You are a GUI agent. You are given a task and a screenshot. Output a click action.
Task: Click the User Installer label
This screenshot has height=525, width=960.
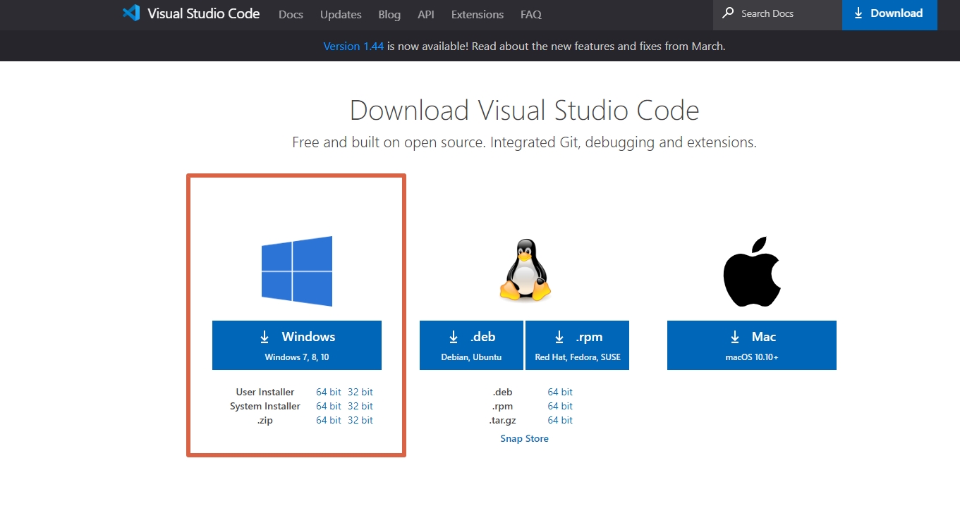click(x=265, y=392)
